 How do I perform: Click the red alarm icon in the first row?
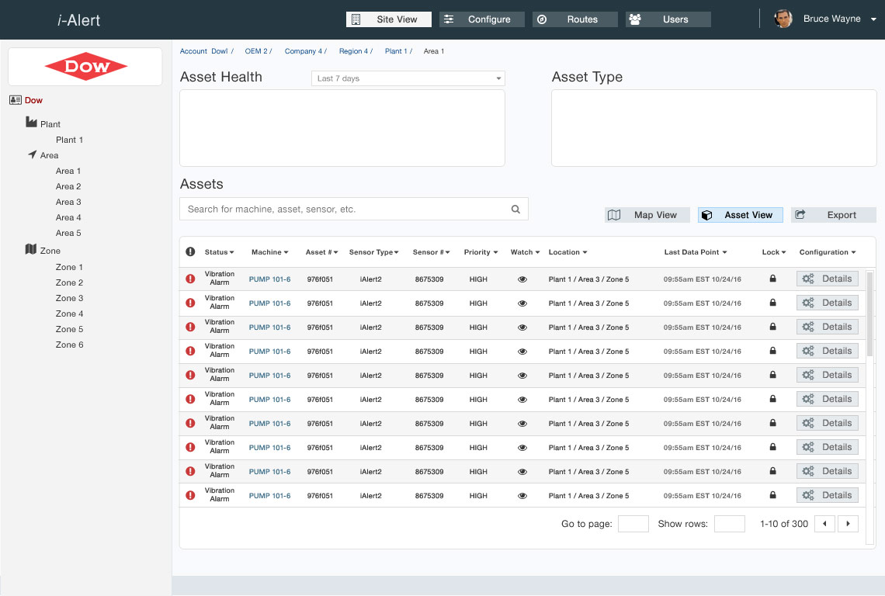tap(190, 279)
